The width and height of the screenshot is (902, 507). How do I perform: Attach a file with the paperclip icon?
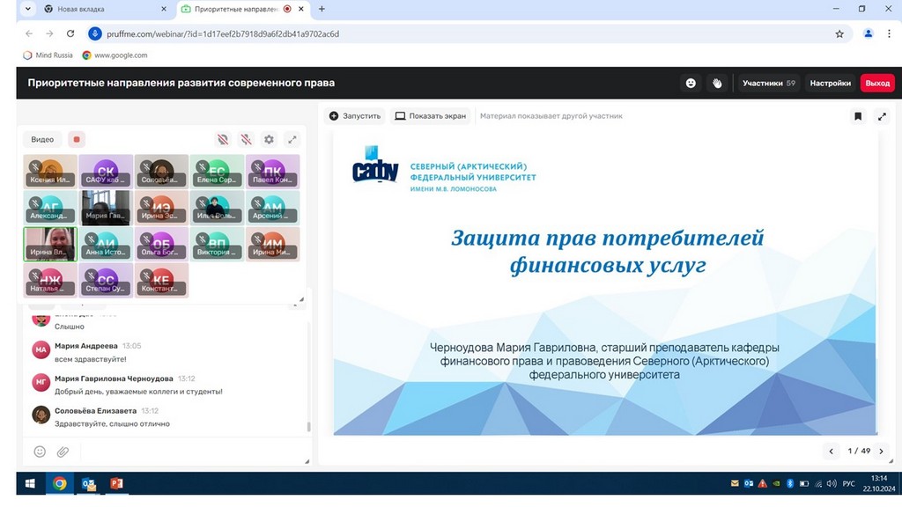[x=63, y=452]
